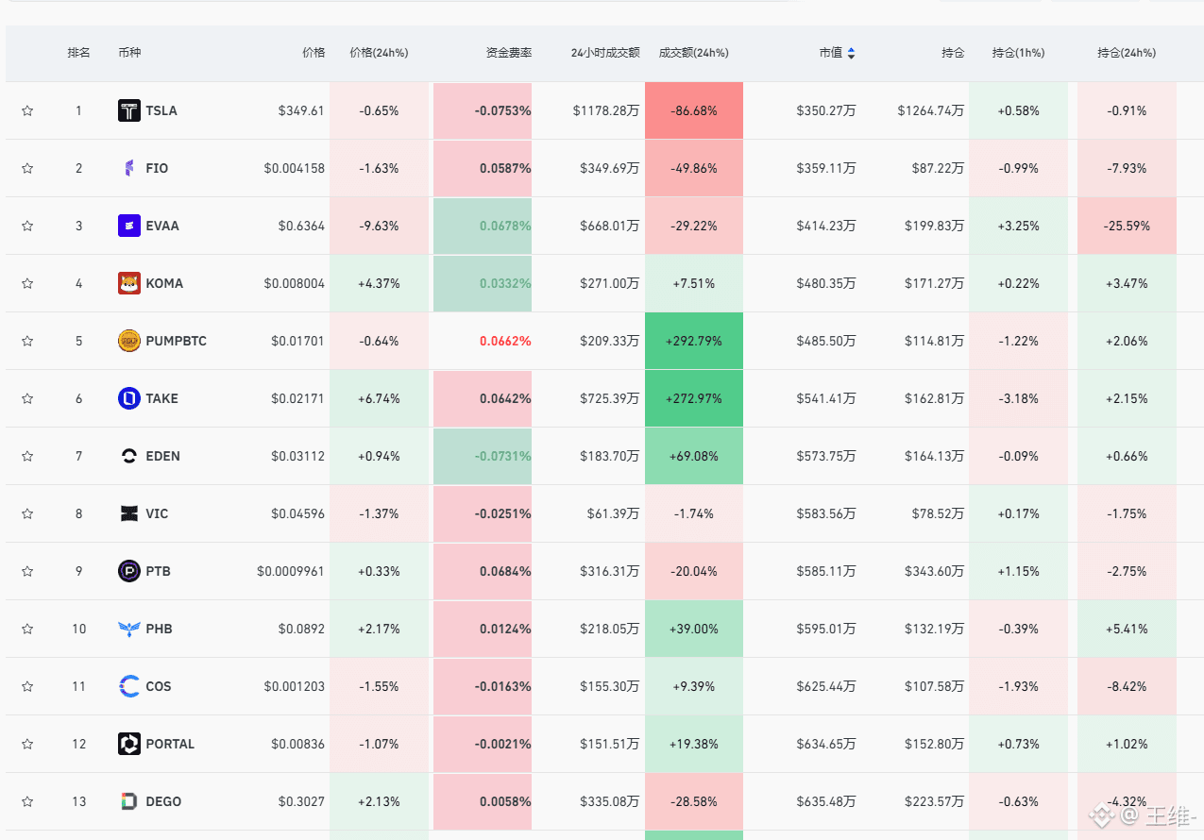Click the 24小时成交额 column header
This screenshot has width=1204, height=840.
click(x=605, y=53)
